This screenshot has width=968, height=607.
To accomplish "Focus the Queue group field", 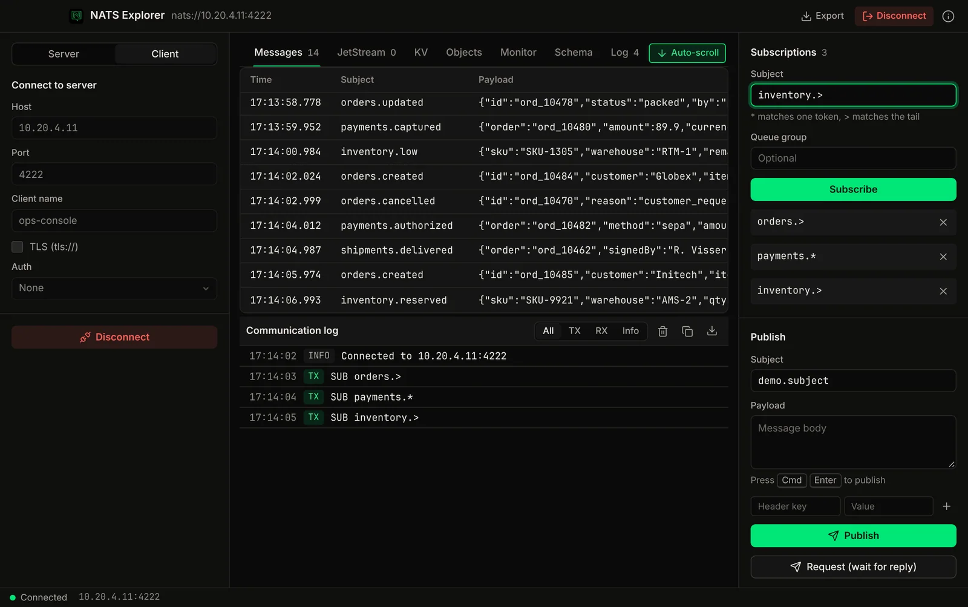I will (853, 159).
